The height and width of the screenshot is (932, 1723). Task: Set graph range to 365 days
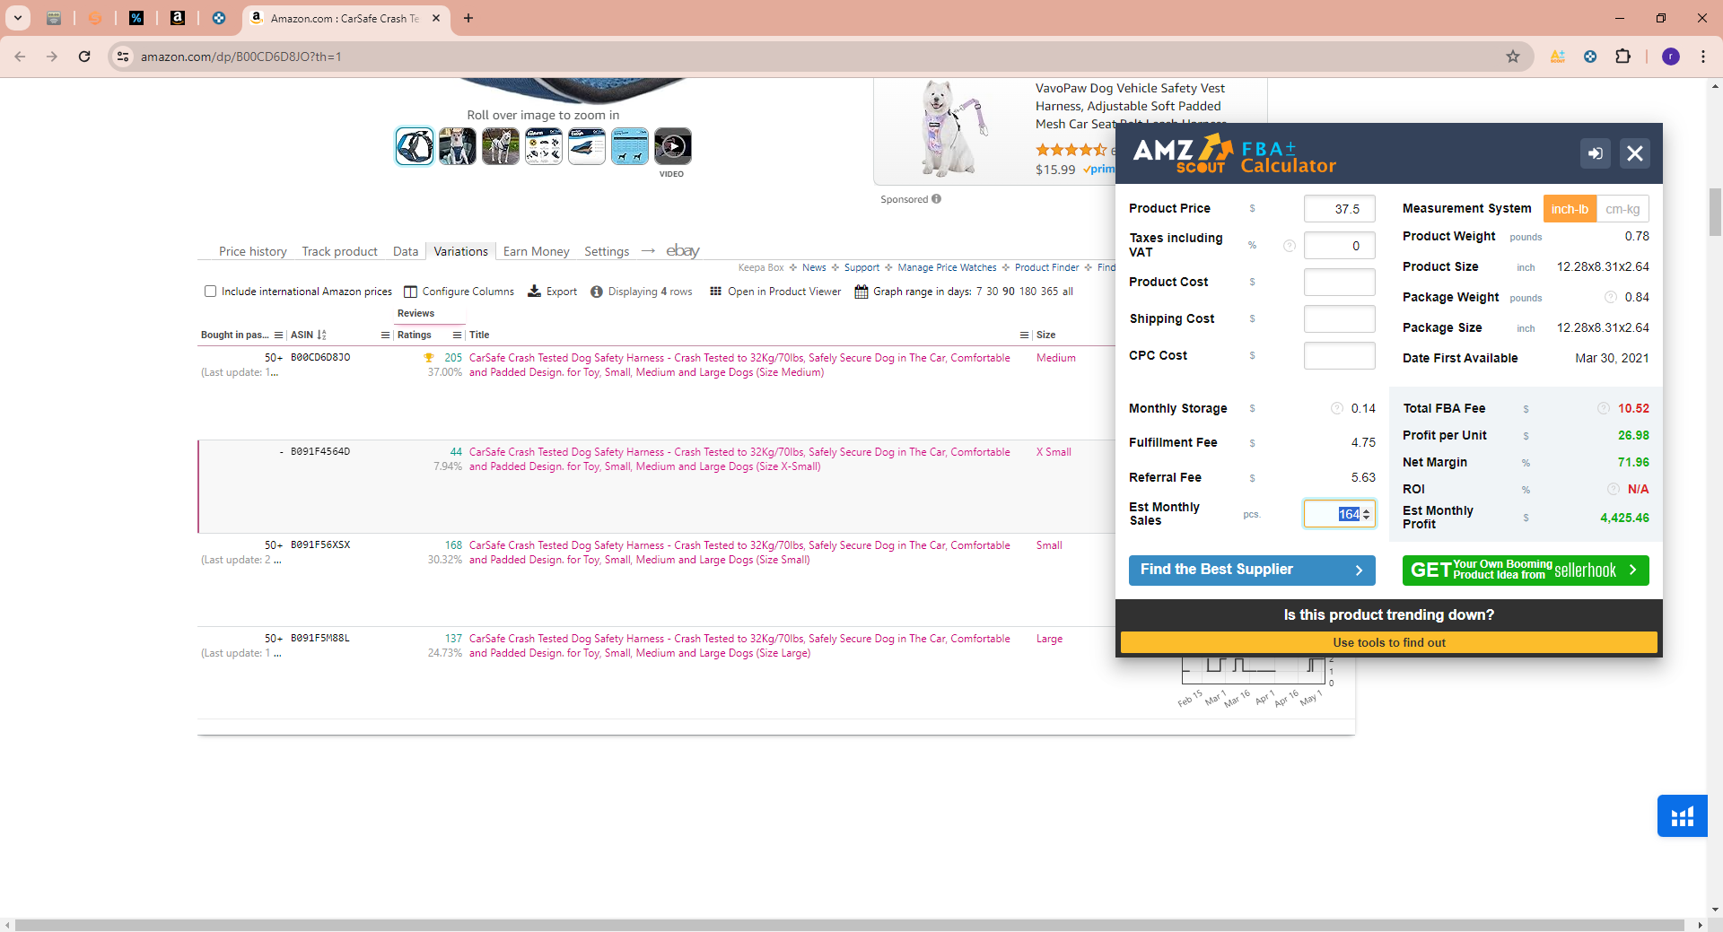click(1049, 292)
